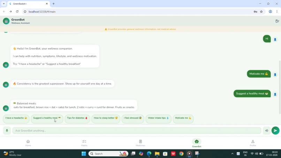Click site information icon in address bar
281x158 pixels.
tap(25, 12)
